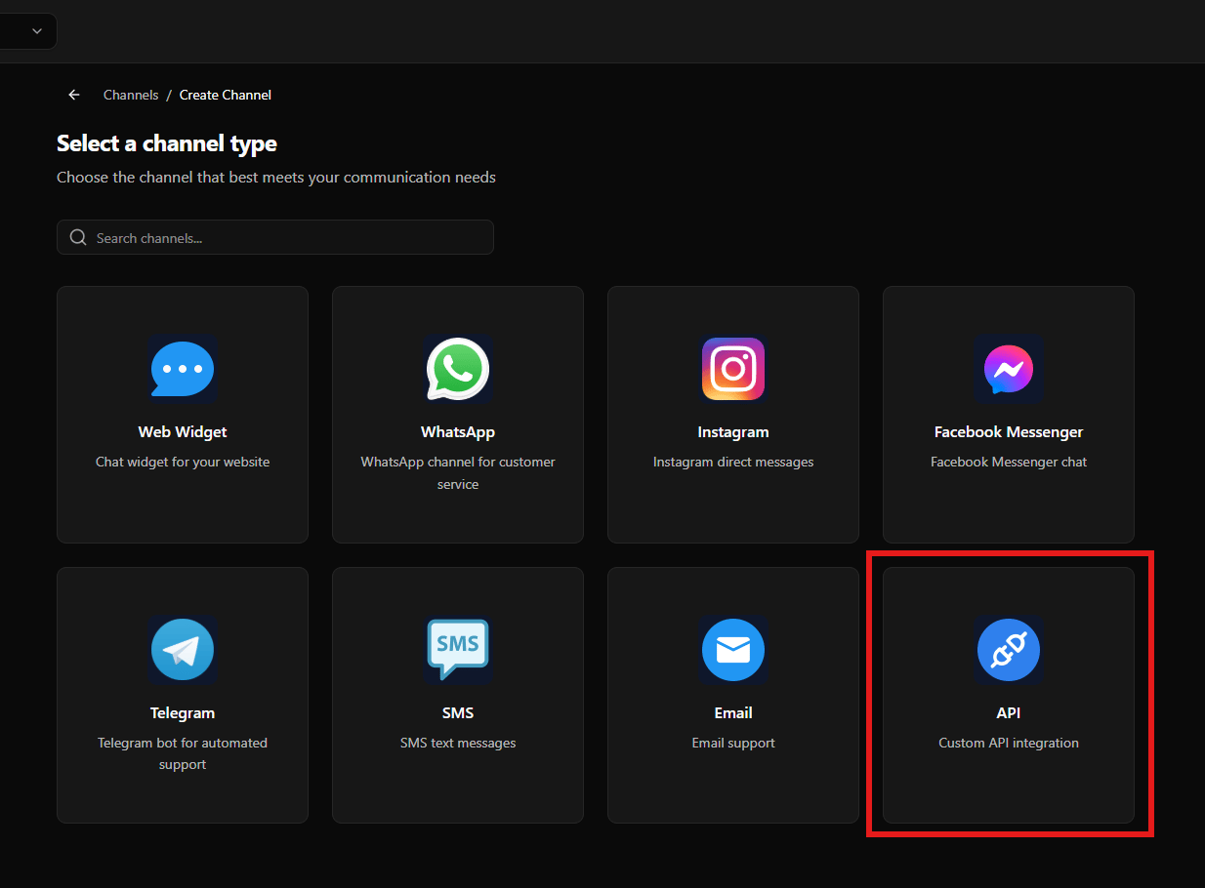Click the Email envelope icon
Viewport: 1205px width, 888px height.
(x=733, y=650)
